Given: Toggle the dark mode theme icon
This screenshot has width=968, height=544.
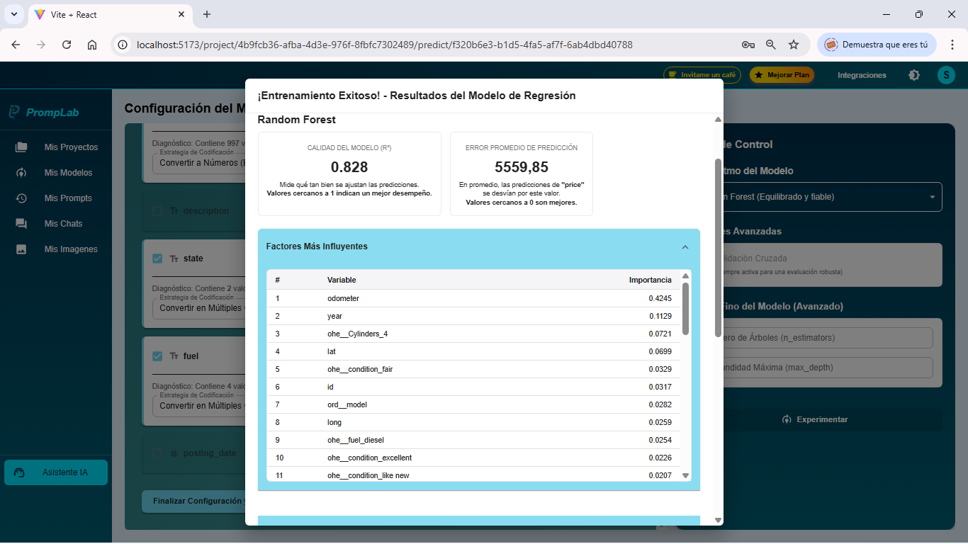Looking at the screenshot, I should pyautogui.click(x=914, y=75).
